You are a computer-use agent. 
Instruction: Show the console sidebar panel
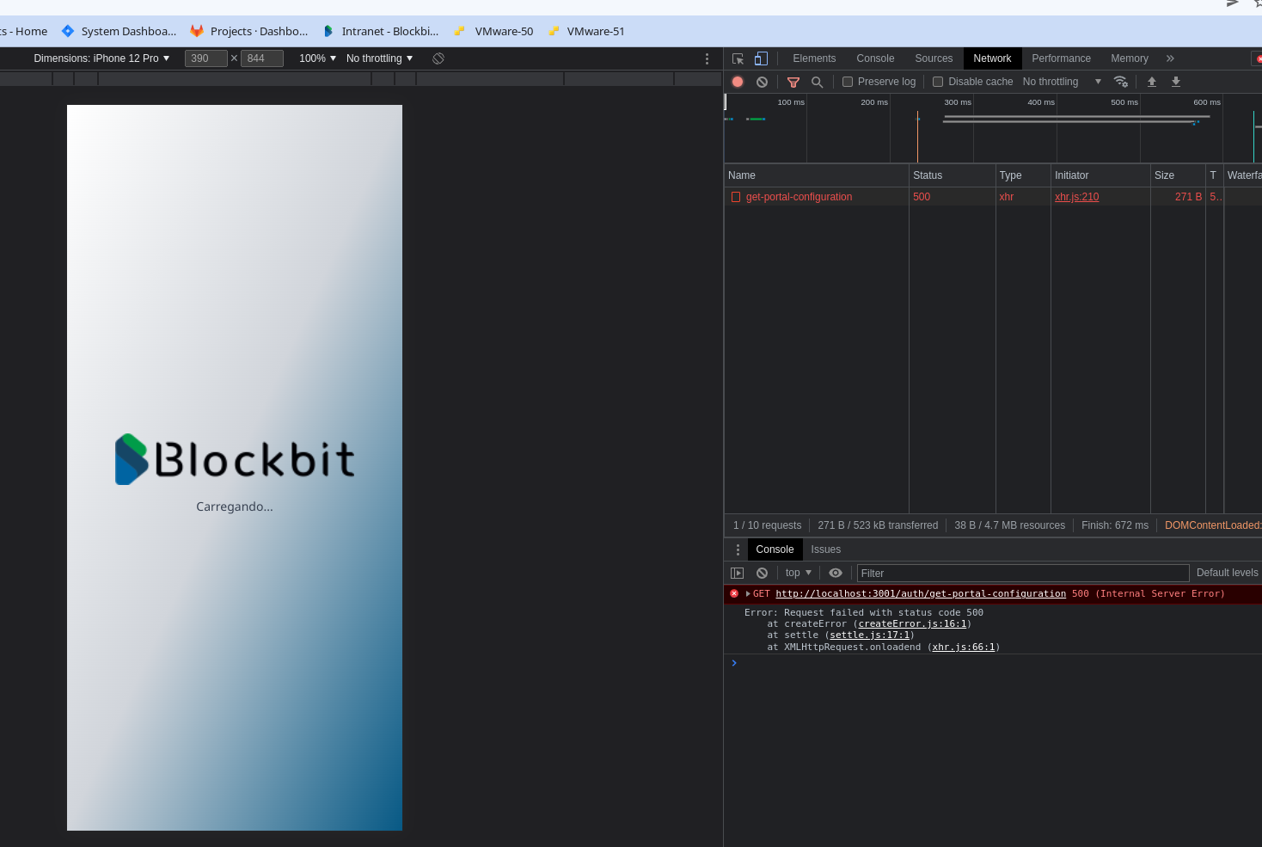737,573
